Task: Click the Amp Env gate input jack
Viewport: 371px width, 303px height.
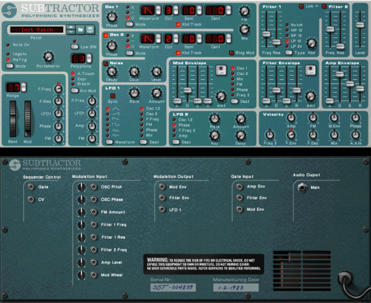Action: coord(240,187)
